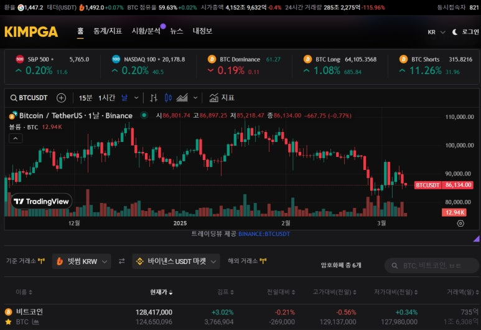Open the 지표 indicators panel
The image size is (481, 330).
pos(222,98)
